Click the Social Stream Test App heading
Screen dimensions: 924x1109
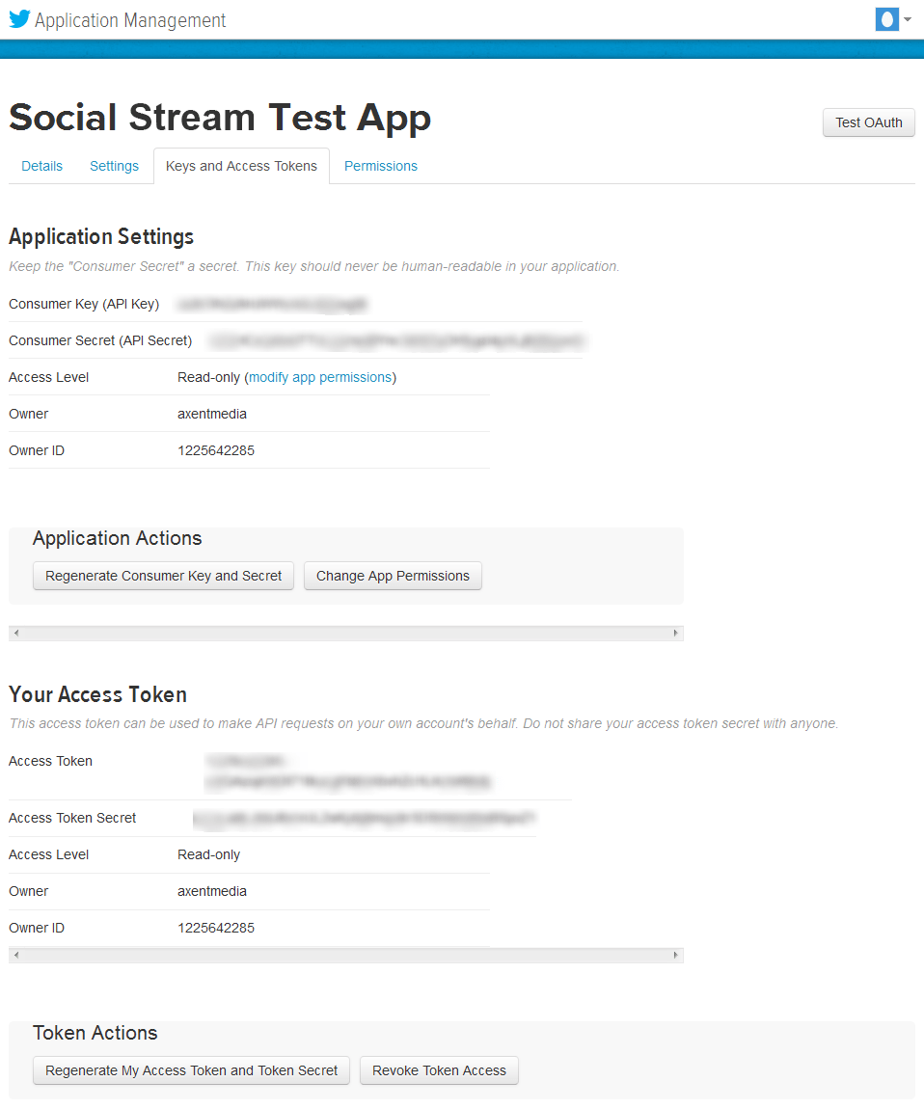pos(220,118)
